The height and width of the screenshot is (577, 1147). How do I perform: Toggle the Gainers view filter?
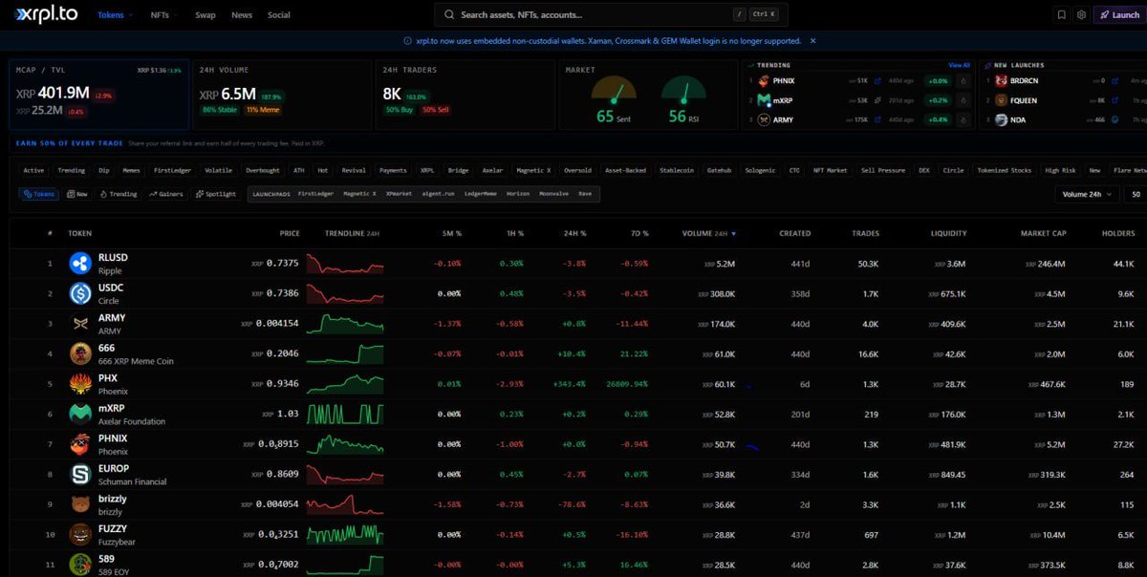point(166,194)
